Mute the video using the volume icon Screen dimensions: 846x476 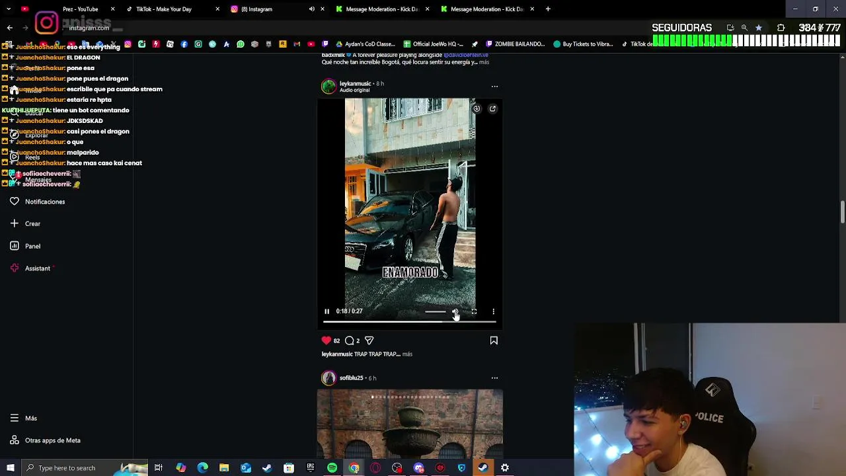coord(455,311)
